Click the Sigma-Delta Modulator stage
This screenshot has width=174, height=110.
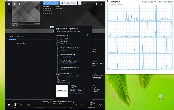pyautogui.click(x=68, y=67)
